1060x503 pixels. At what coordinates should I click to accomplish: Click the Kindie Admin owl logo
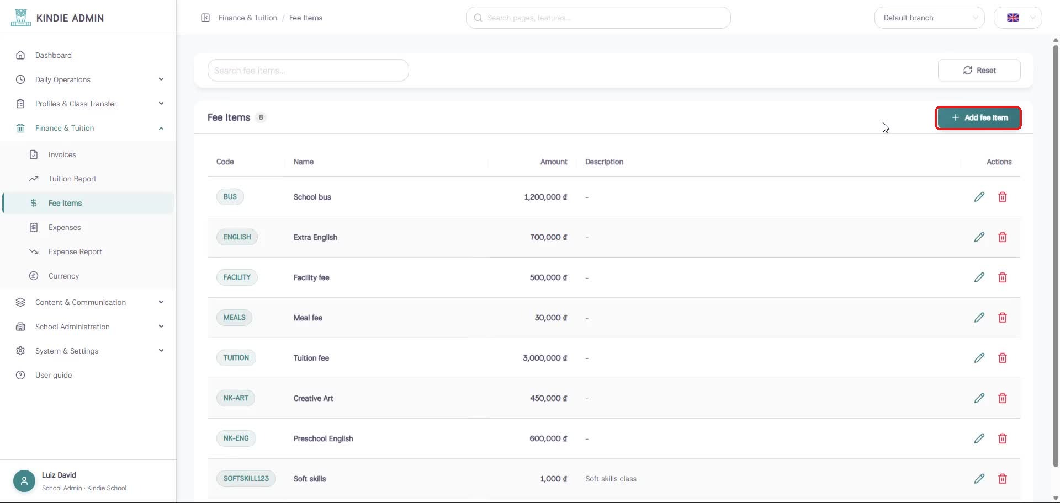(20, 18)
